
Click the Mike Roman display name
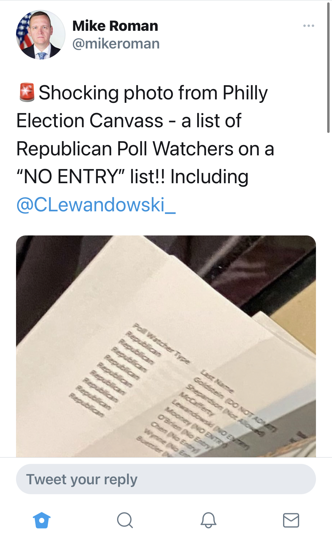115,26
